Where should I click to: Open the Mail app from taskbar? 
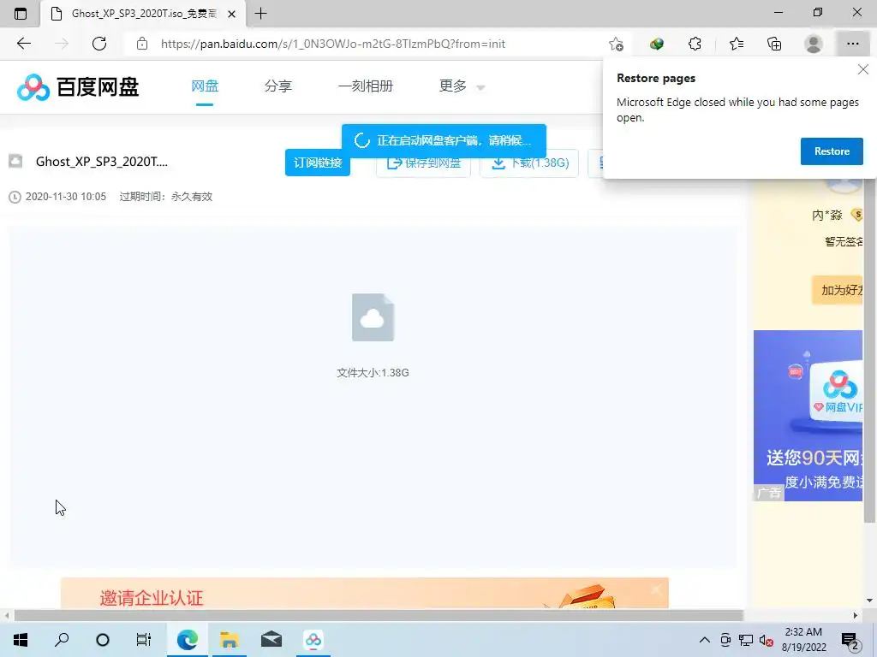click(x=271, y=640)
